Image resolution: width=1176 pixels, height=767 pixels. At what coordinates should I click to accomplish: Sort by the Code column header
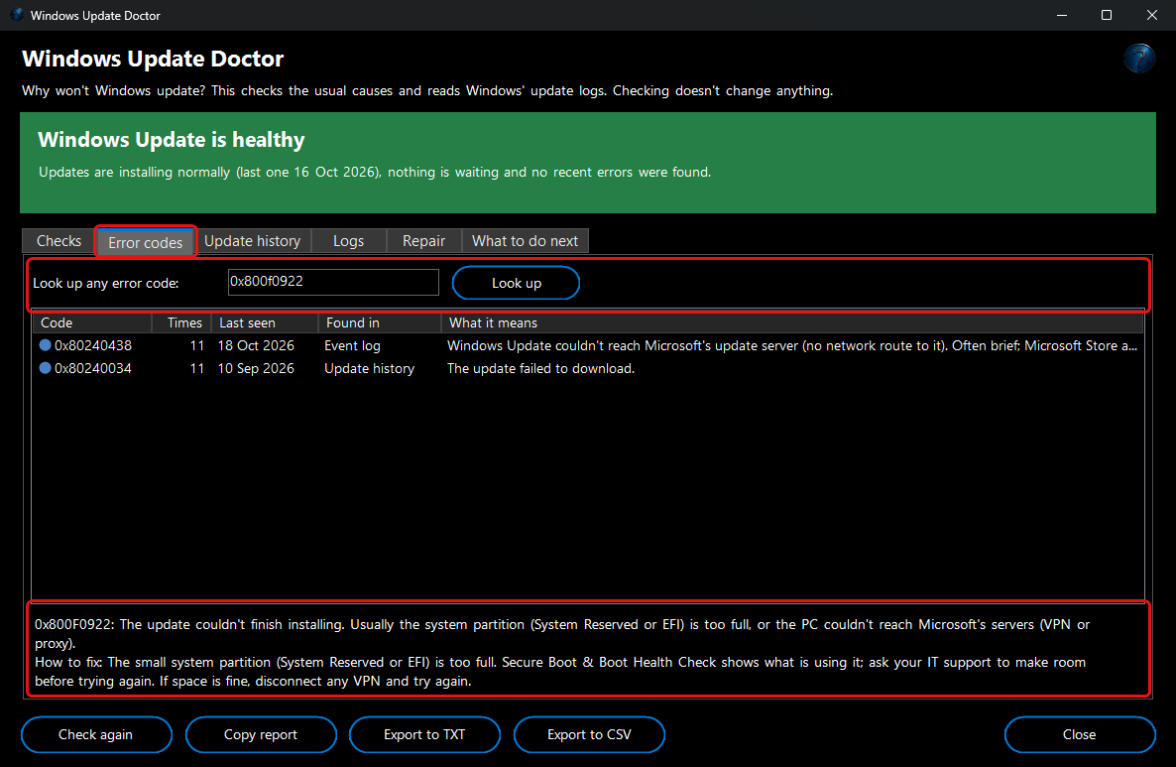92,322
